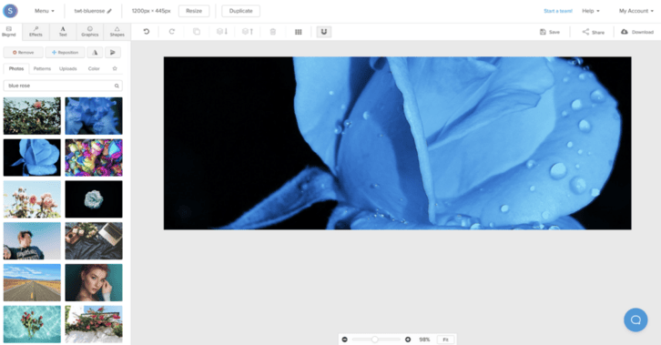
Task: Choose the red-haired woman photo
Action: pyautogui.click(x=94, y=283)
